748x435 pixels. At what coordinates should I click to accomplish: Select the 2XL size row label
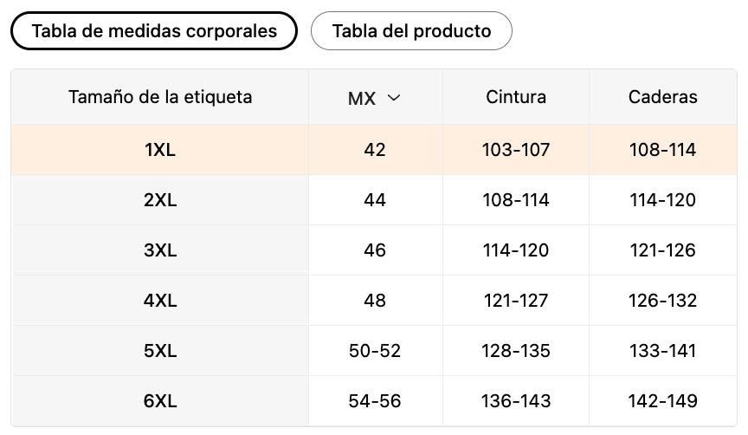160,200
